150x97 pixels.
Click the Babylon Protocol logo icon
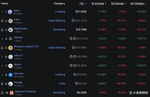[x=12, y=93]
